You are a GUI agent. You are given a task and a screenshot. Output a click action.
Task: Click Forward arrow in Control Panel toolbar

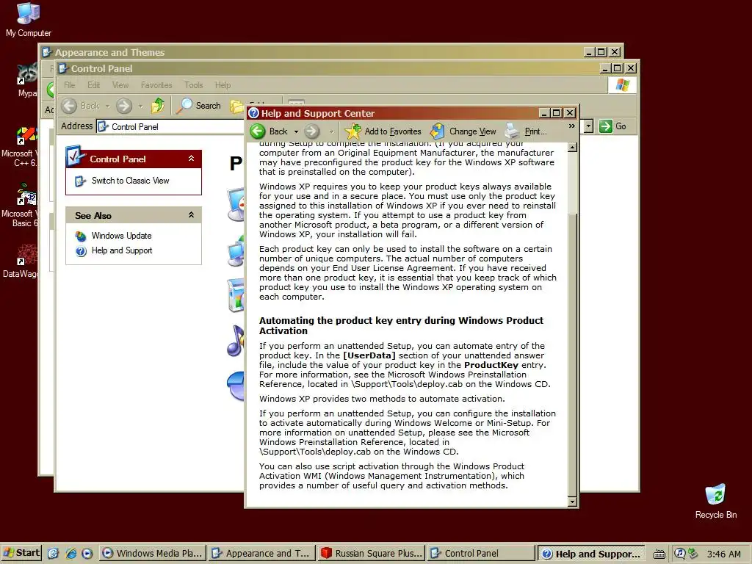click(x=123, y=106)
